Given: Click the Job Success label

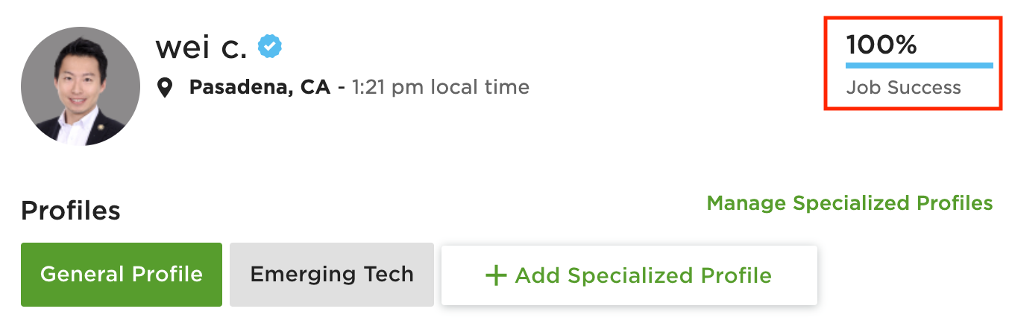Looking at the screenshot, I should (x=903, y=88).
